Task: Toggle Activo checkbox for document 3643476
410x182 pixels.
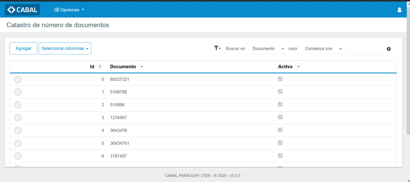Action: pyautogui.click(x=280, y=130)
